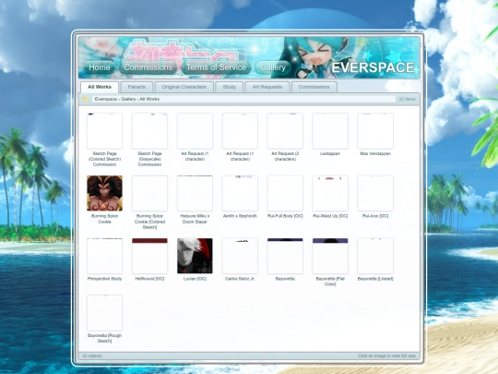Viewport: 498px width, 374px height.
Task: Go to the Gallery header button
Action: (x=272, y=67)
